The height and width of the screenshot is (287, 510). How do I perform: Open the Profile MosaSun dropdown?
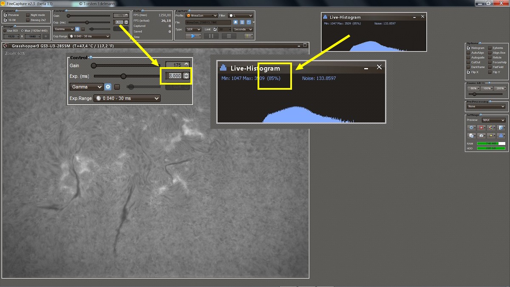201,15
